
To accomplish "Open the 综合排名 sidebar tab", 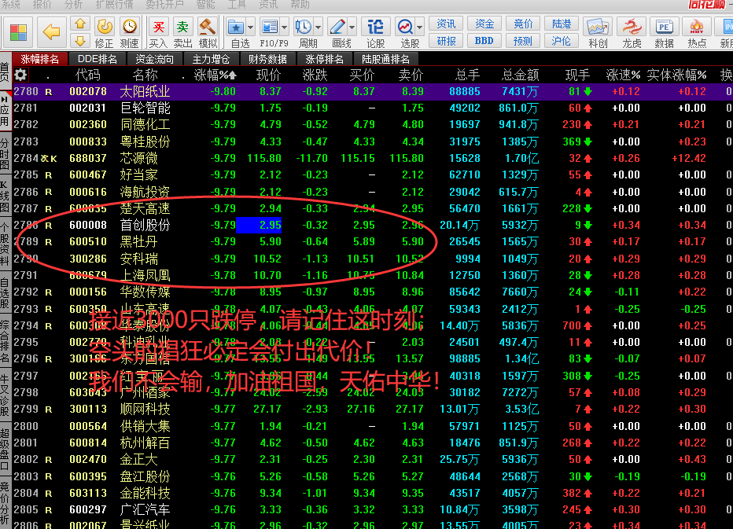I will (5, 341).
